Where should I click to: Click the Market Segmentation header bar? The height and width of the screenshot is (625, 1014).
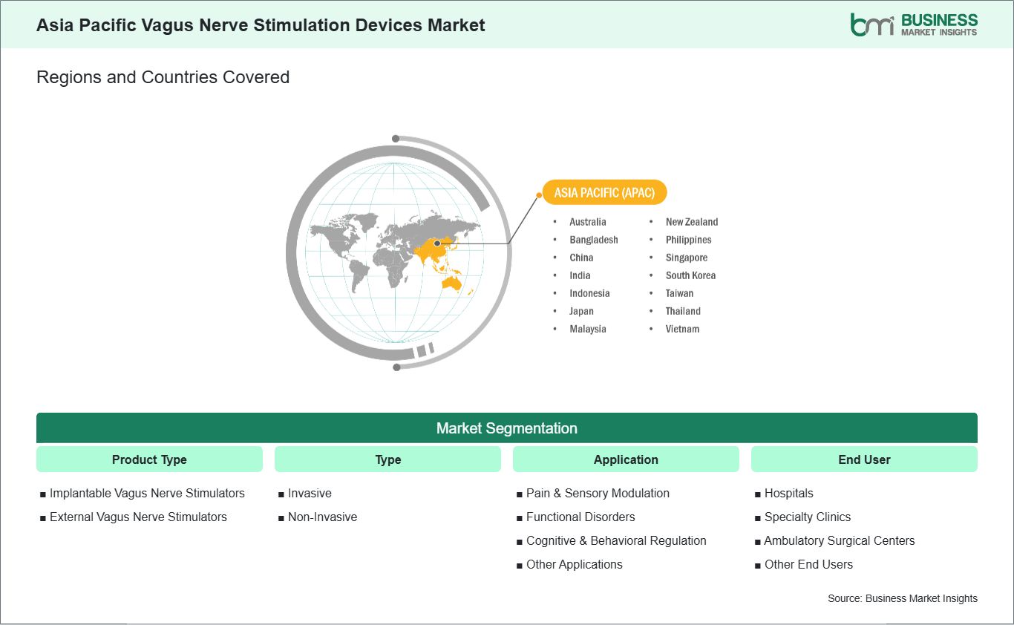(x=507, y=428)
